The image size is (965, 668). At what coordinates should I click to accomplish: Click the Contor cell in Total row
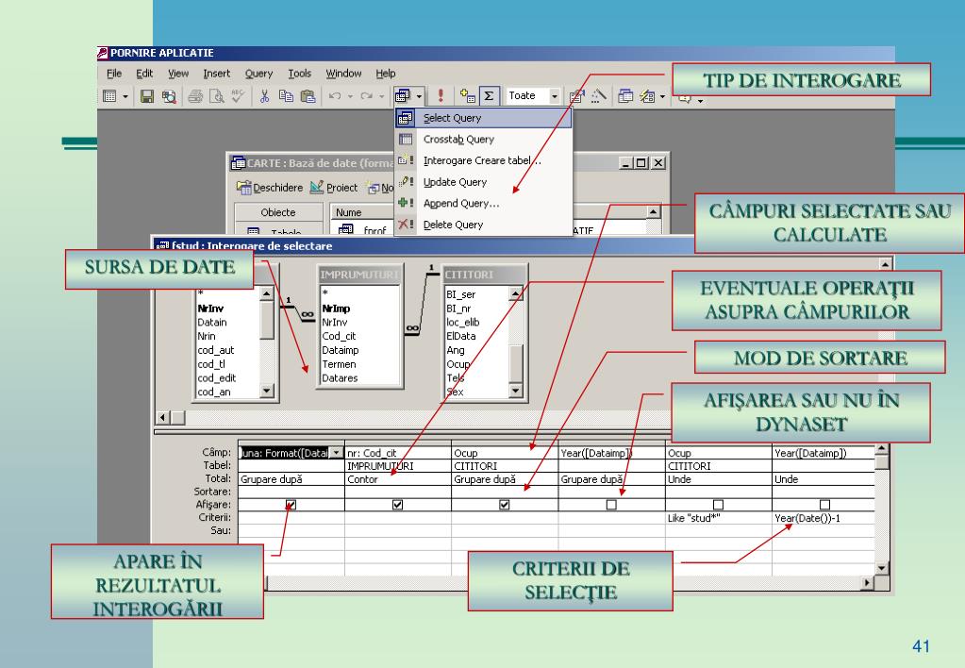coord(397,479)
